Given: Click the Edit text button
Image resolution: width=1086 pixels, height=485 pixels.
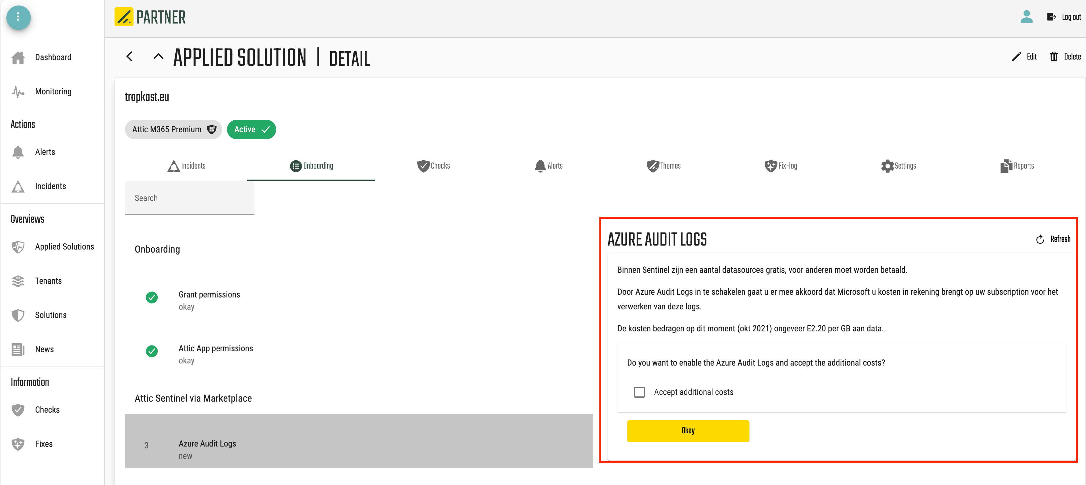Looking at the screenshot, I should 1032,57.
